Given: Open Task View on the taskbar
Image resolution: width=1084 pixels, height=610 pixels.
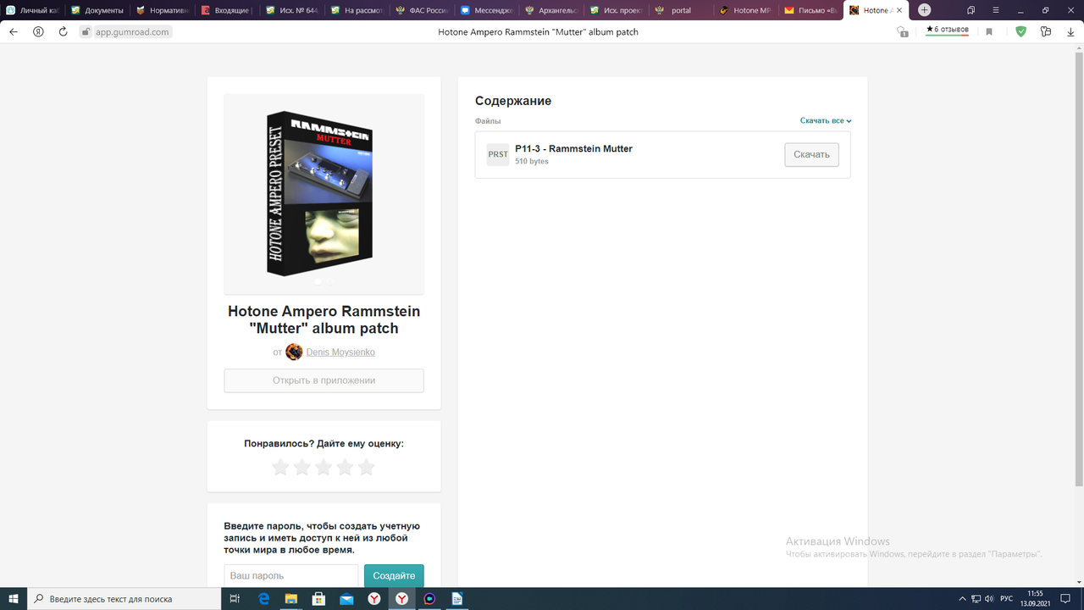Looking at the screenshot, I should pos(236,598).
